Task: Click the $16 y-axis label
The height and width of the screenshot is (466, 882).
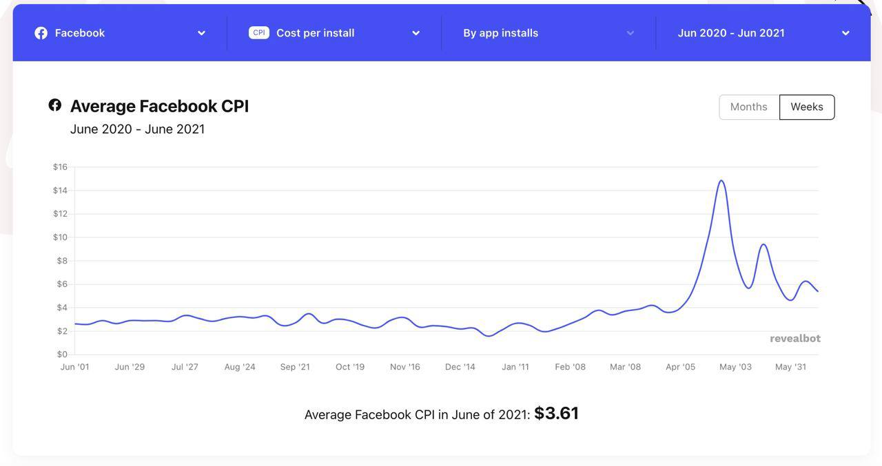Action: [60, 167]
